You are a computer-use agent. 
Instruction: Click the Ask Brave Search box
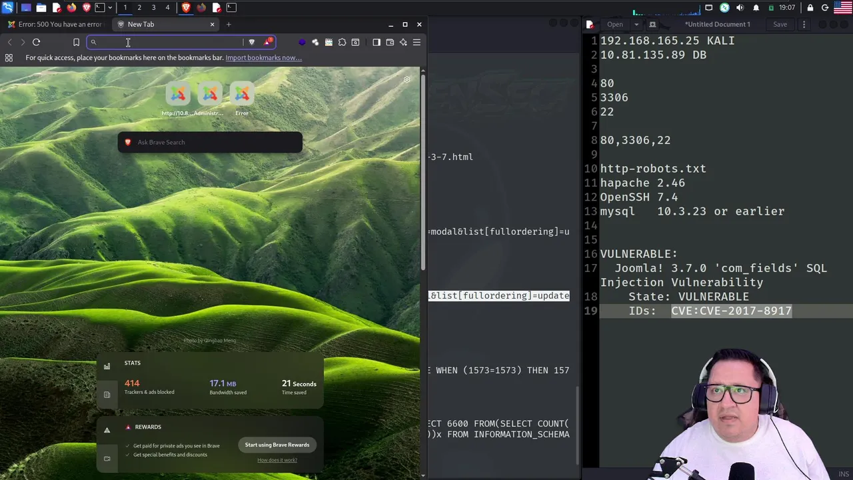[210, 142]
